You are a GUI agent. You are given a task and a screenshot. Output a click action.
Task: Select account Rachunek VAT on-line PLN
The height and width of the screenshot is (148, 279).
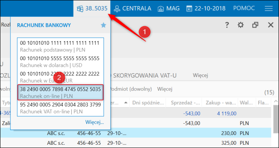tap(60, 108)
